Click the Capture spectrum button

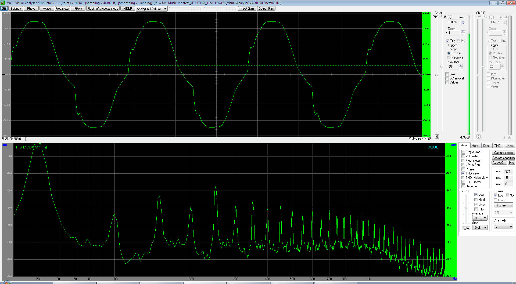pos(503,158)
